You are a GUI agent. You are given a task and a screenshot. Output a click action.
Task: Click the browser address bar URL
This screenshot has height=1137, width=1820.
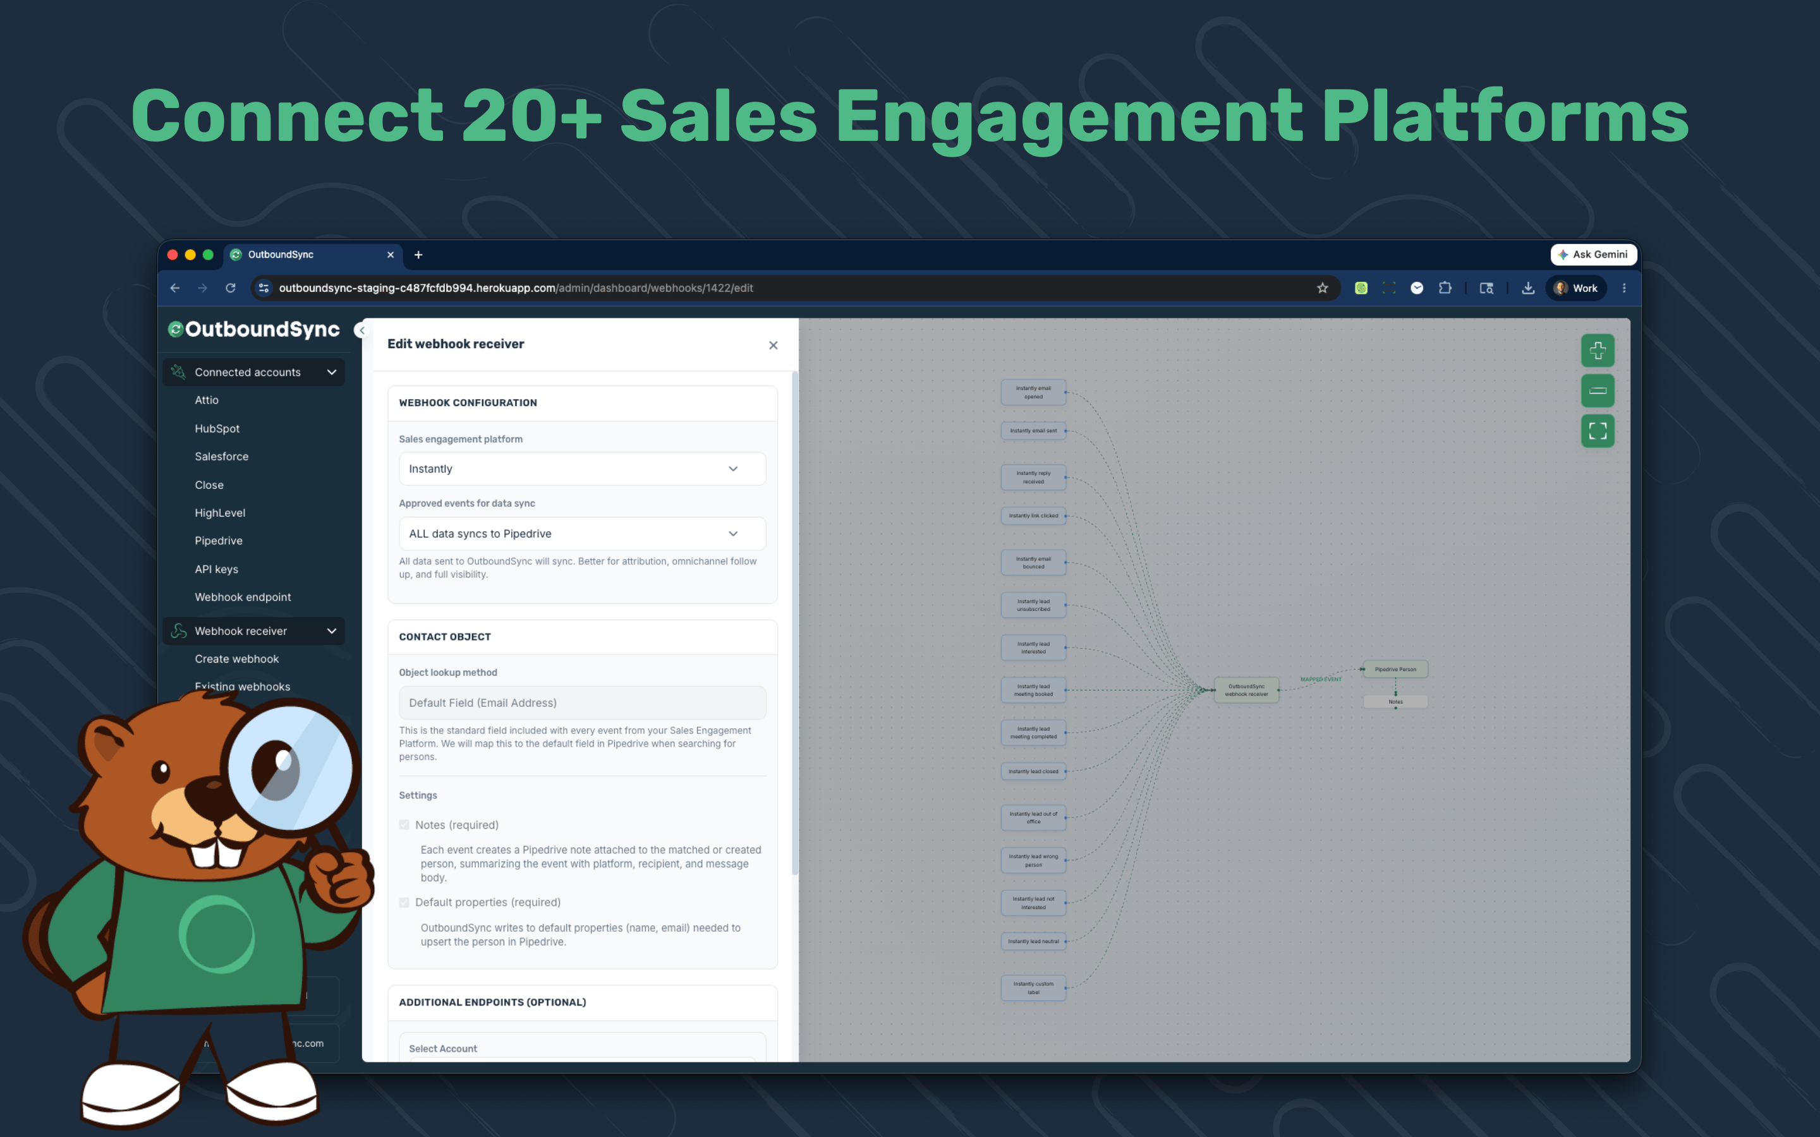(516, 288)
